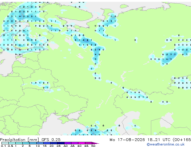Click the legend label '25'
This screenshot has width=191, height=147.
click(x=58, y=146)
